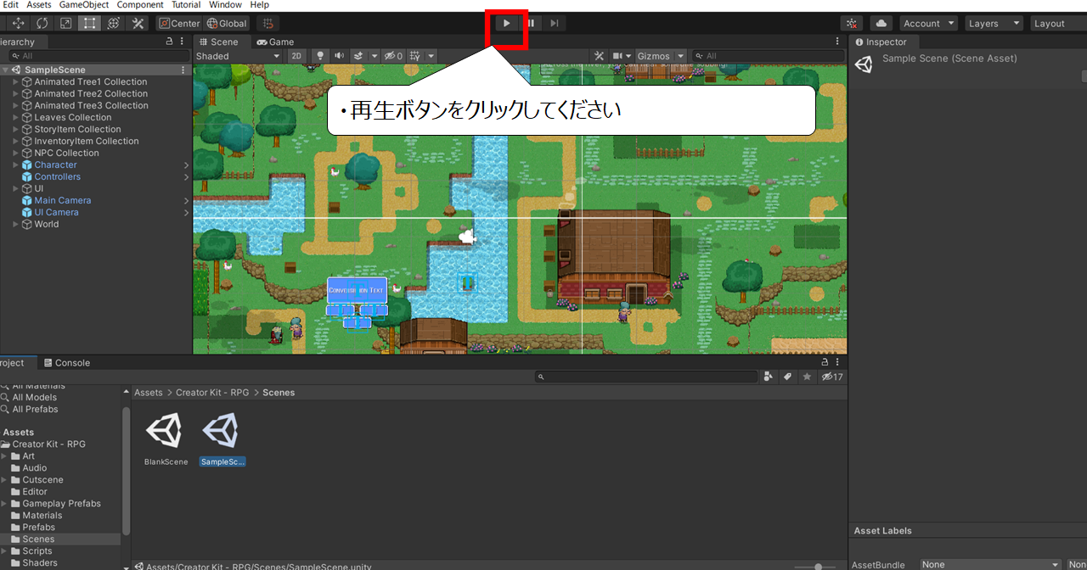Toggle scene lighting bulb icon
Viewport: 1087px width, 570px height.
point(320,56)
